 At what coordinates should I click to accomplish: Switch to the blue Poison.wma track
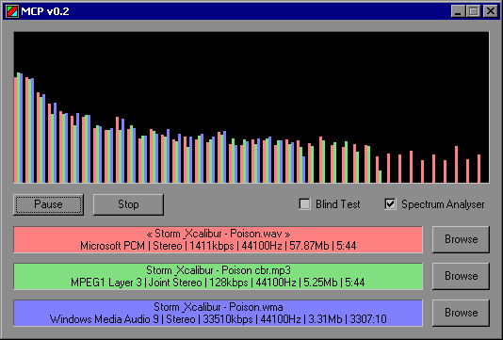click(219, 313)
